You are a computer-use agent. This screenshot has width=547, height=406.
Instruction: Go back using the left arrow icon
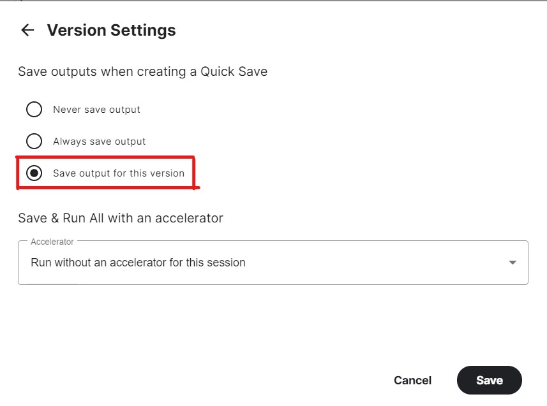[x=27, y=30]
